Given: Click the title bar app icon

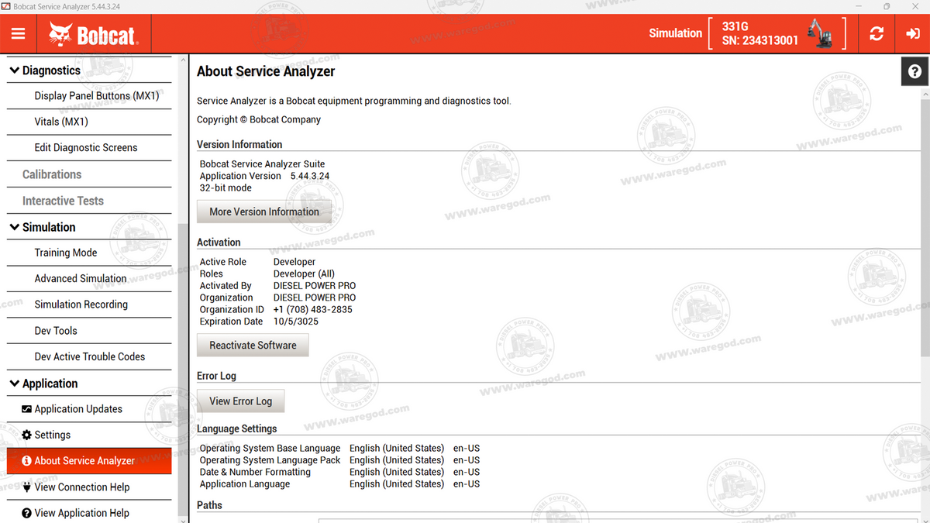Looking at the screenshot, I should click(6, 6).
